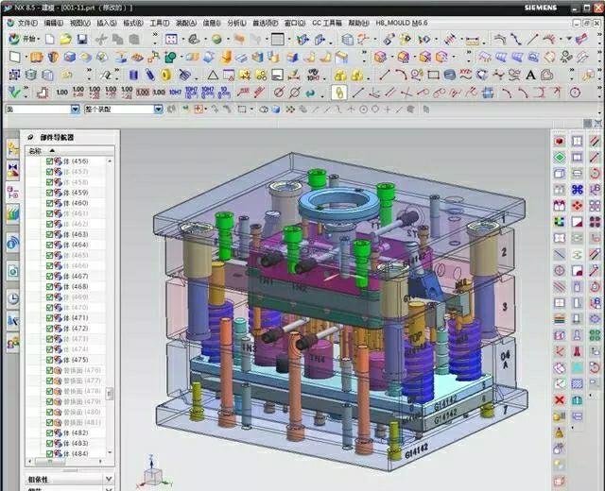The width and height of the screenshot is (605, 491).
Task: Uncheck the 体 (467) checkbox
Action: (x=49, y=276)
